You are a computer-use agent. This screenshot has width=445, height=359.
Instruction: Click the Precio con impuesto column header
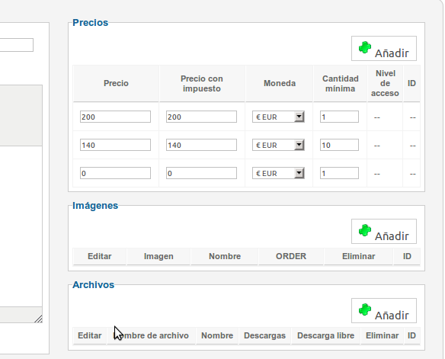point(202,83)
